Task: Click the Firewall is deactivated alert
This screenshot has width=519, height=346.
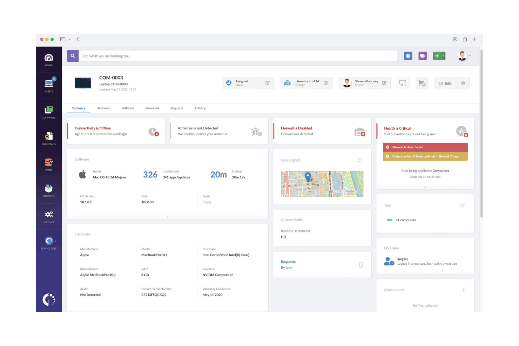Action: [x=425, y=147]
